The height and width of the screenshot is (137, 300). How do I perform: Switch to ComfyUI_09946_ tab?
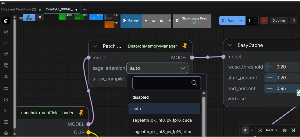[x=61, y=9]
